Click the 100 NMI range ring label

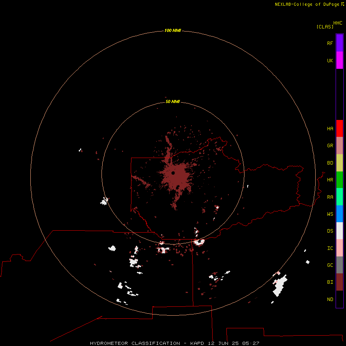click(173, 30)
